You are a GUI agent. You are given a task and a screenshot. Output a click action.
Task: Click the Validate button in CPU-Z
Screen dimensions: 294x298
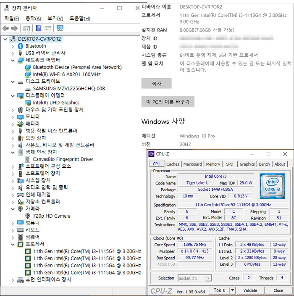point(250,290)
